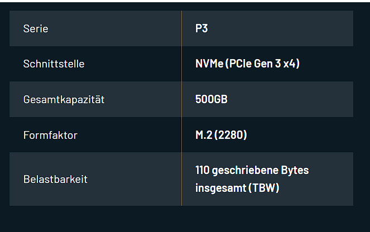The height and width of the screenshot is (232, 370).
Task: Click the Schnittstelle label
Action: 54,64
